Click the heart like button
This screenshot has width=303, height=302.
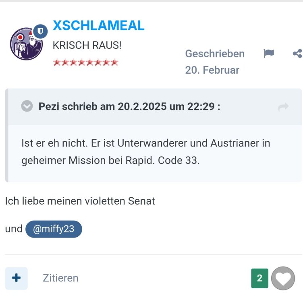[x=283, y=278]
